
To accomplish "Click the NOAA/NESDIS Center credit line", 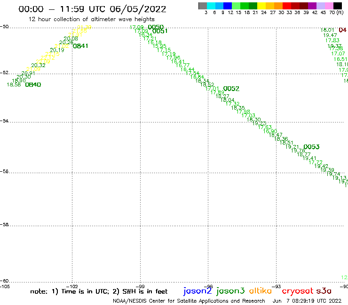I will tap(189, 301).
